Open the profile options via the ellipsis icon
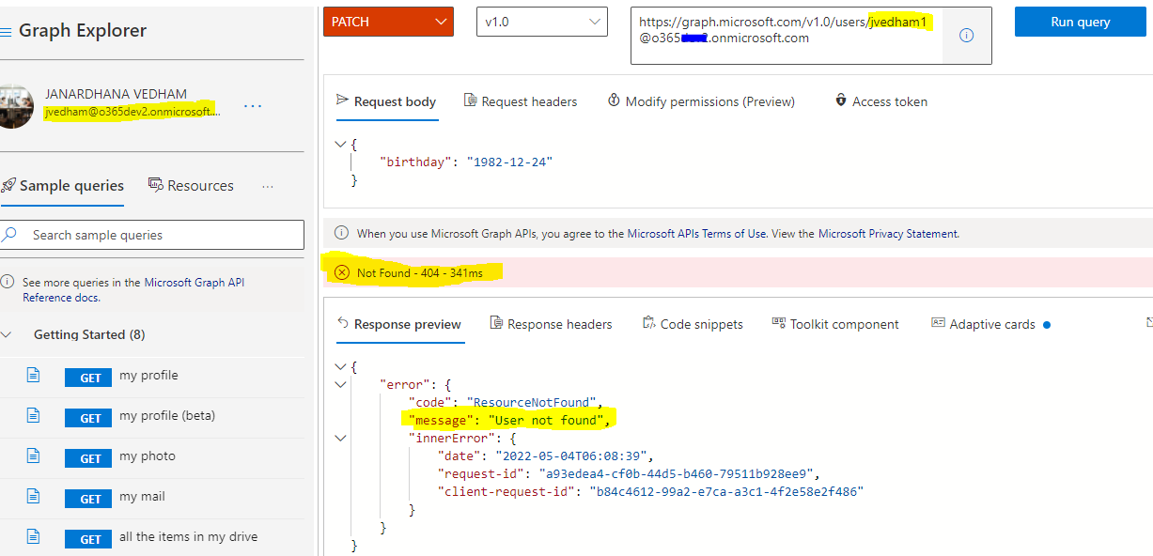The image size is (1153, 556). (252, 105)
